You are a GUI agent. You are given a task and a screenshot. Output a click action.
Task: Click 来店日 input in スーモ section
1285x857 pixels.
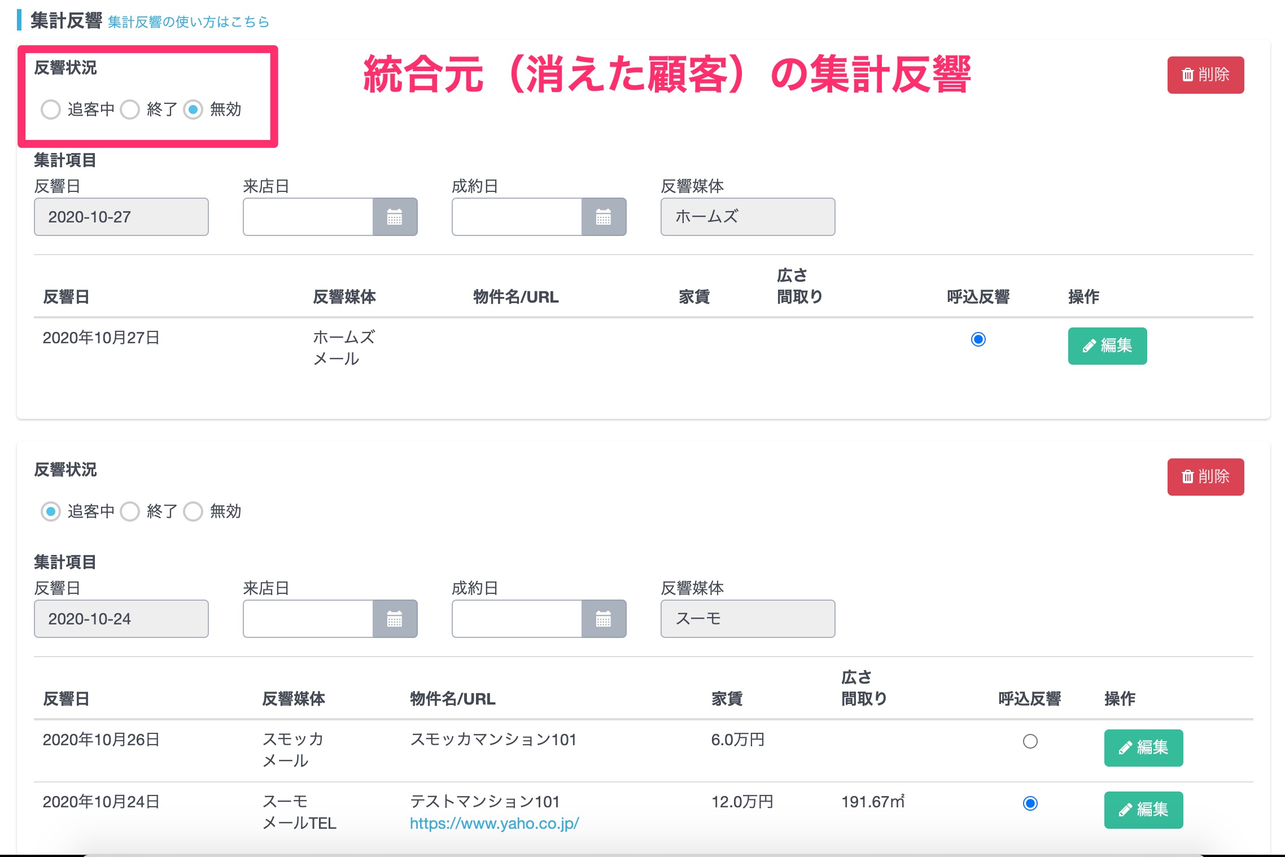[x=308, y=619]
